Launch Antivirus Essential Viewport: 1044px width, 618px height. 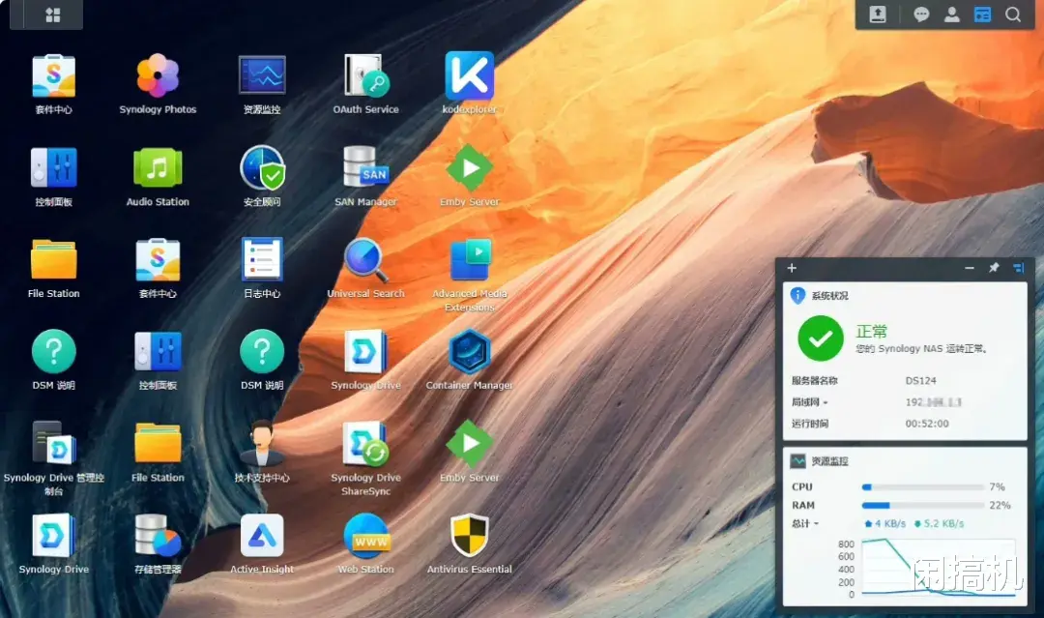pos(470,544)
